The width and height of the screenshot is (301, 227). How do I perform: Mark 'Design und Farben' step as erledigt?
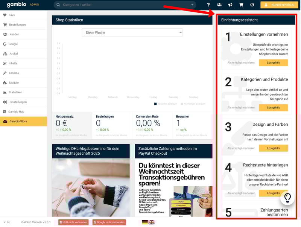241,148
